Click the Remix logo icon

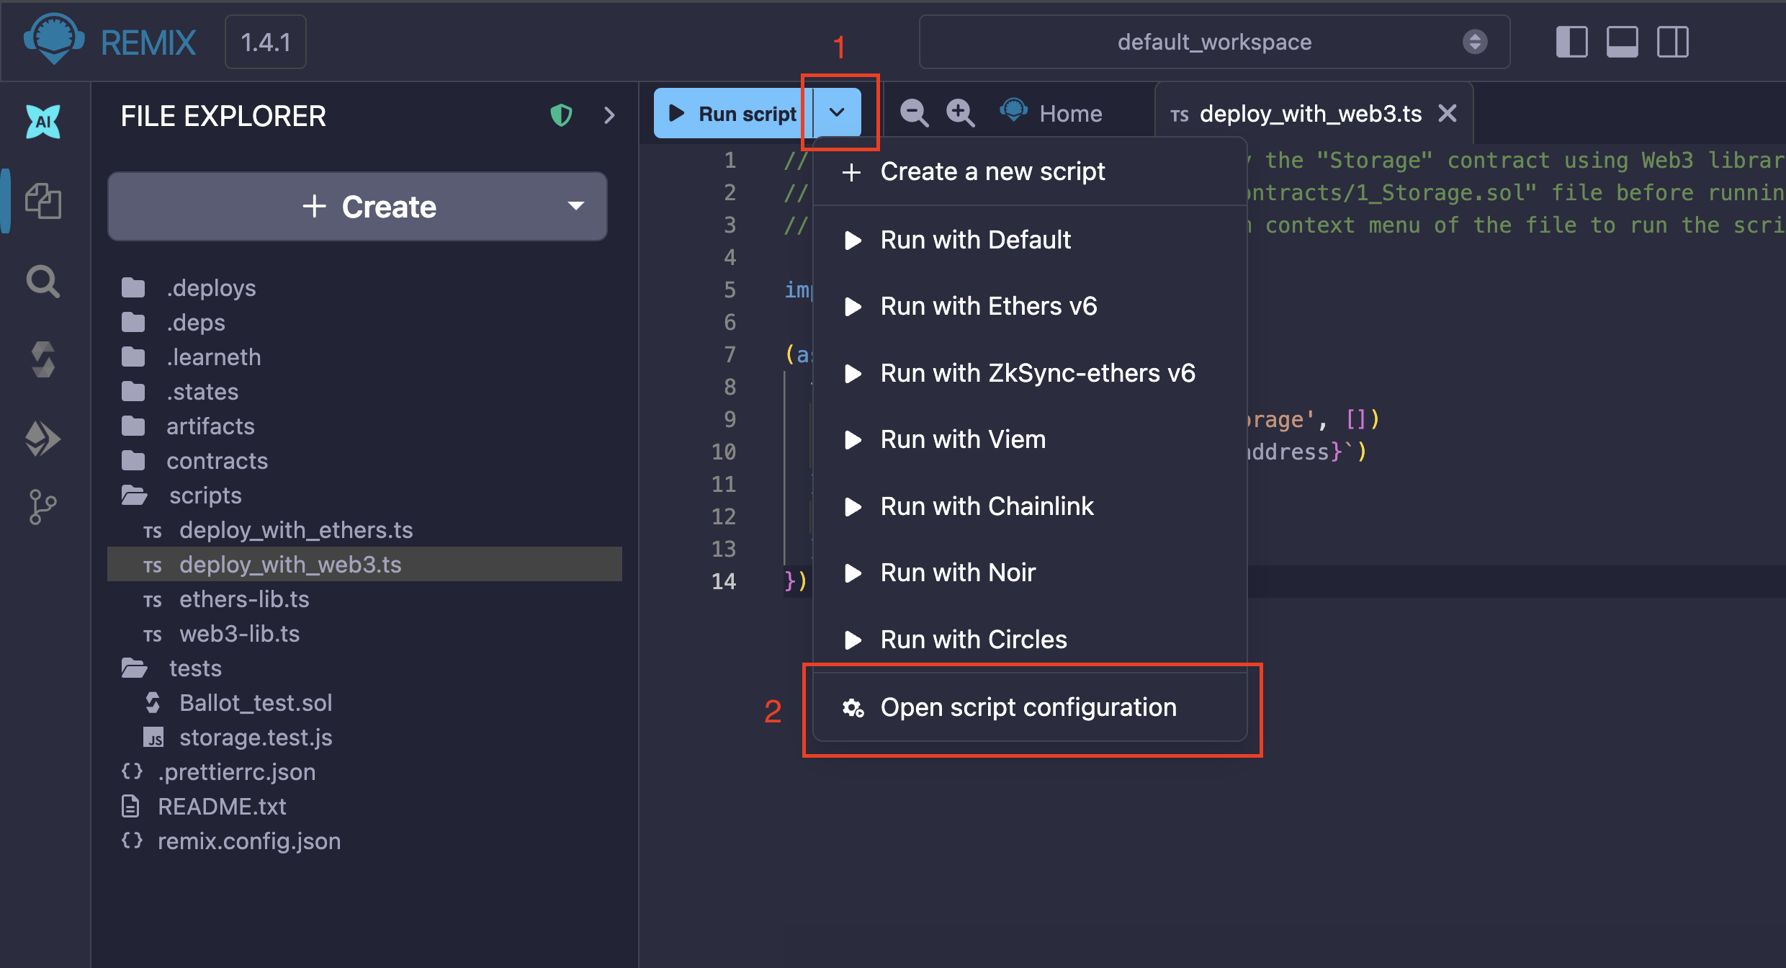(x=54, y=40)
